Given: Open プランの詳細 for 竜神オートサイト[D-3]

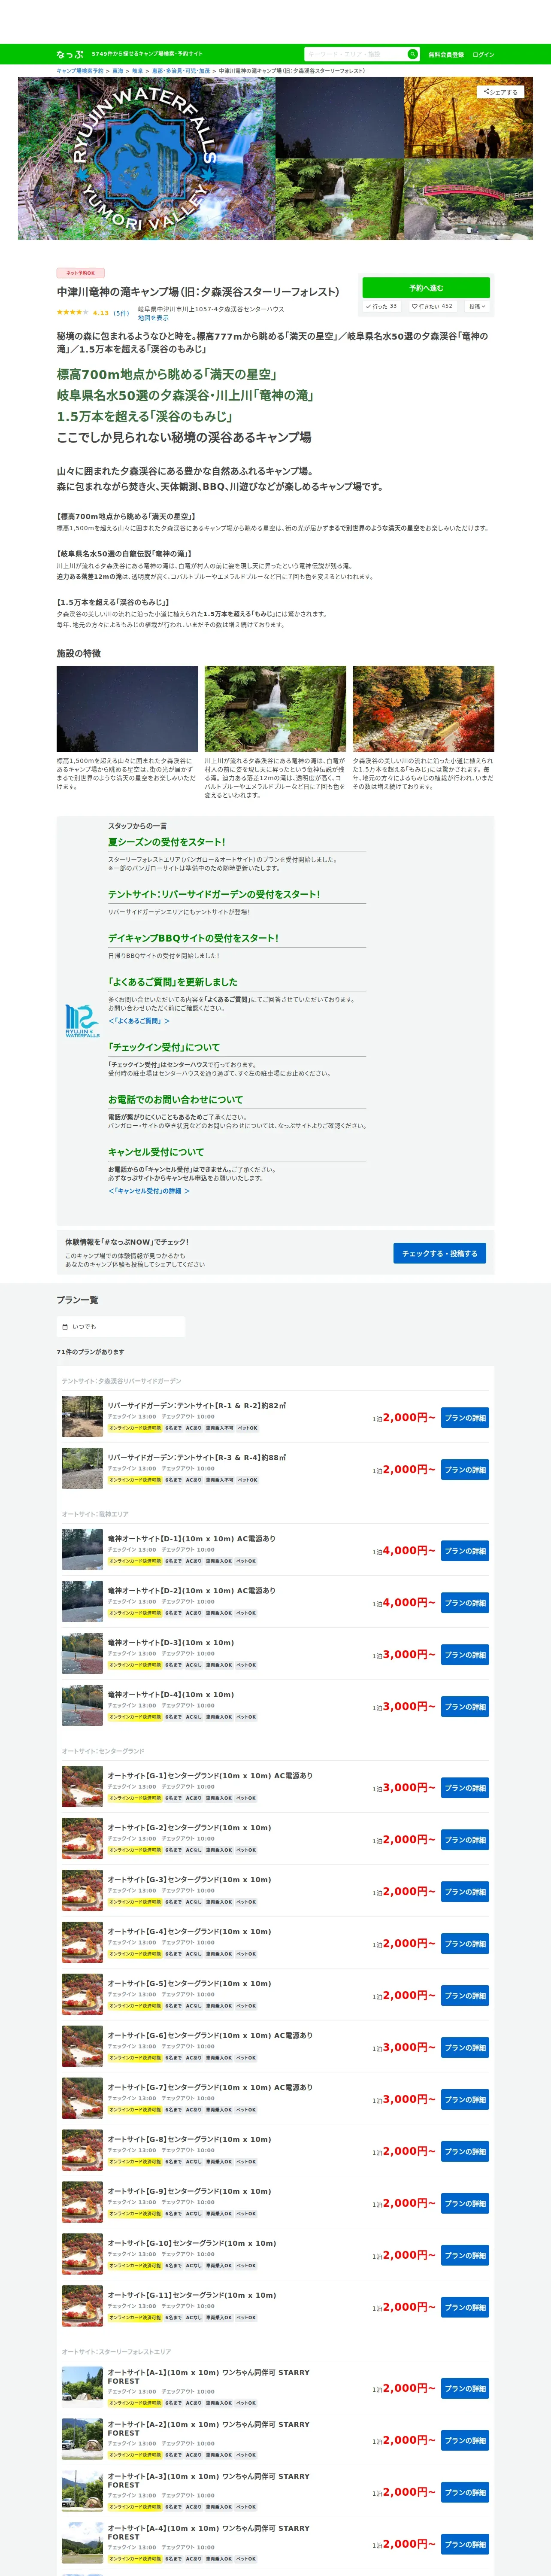Looking at the screenshot, I should pyautogui.click(x=465, y=1655).
